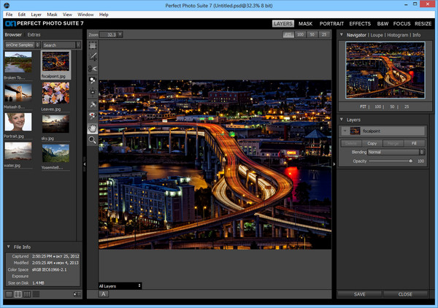Select the Portrait.jpg thumbnail
The image size is (438, 308).
18,122
